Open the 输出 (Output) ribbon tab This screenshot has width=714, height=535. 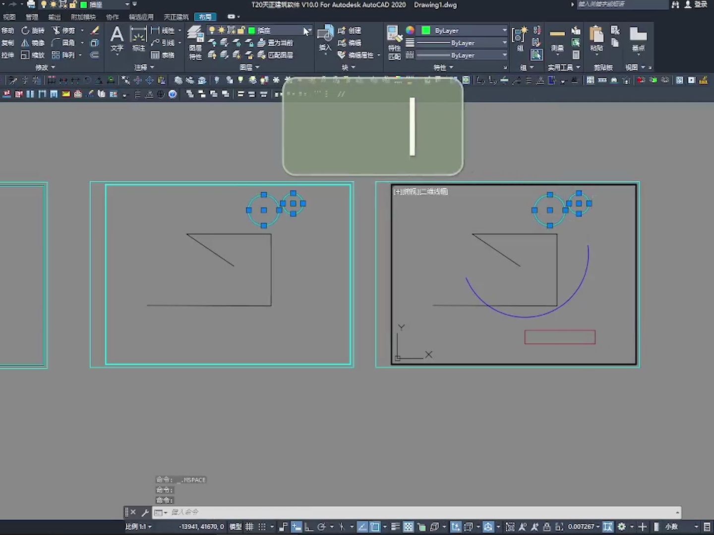(x=54, y=17)
